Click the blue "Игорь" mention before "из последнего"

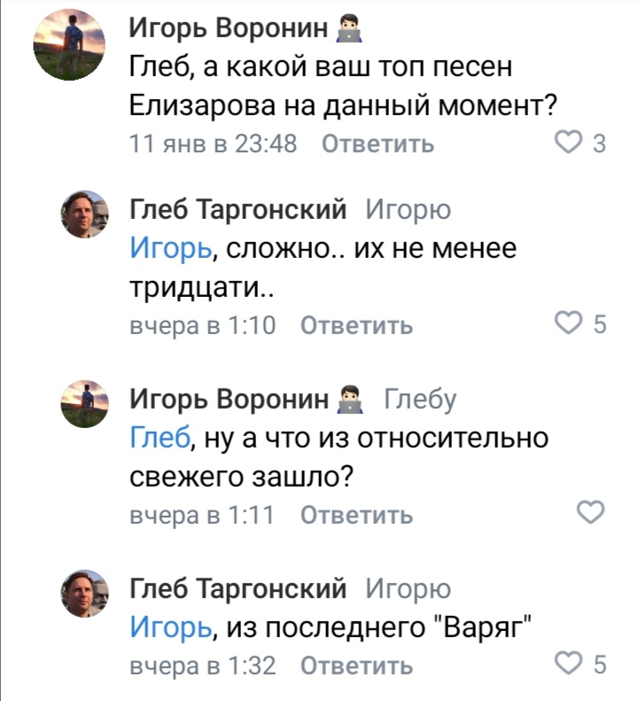170,627
